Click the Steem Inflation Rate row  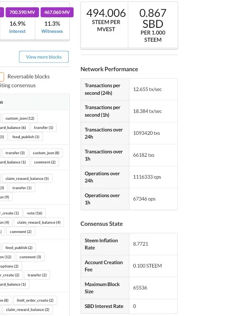tap(129, 244)
